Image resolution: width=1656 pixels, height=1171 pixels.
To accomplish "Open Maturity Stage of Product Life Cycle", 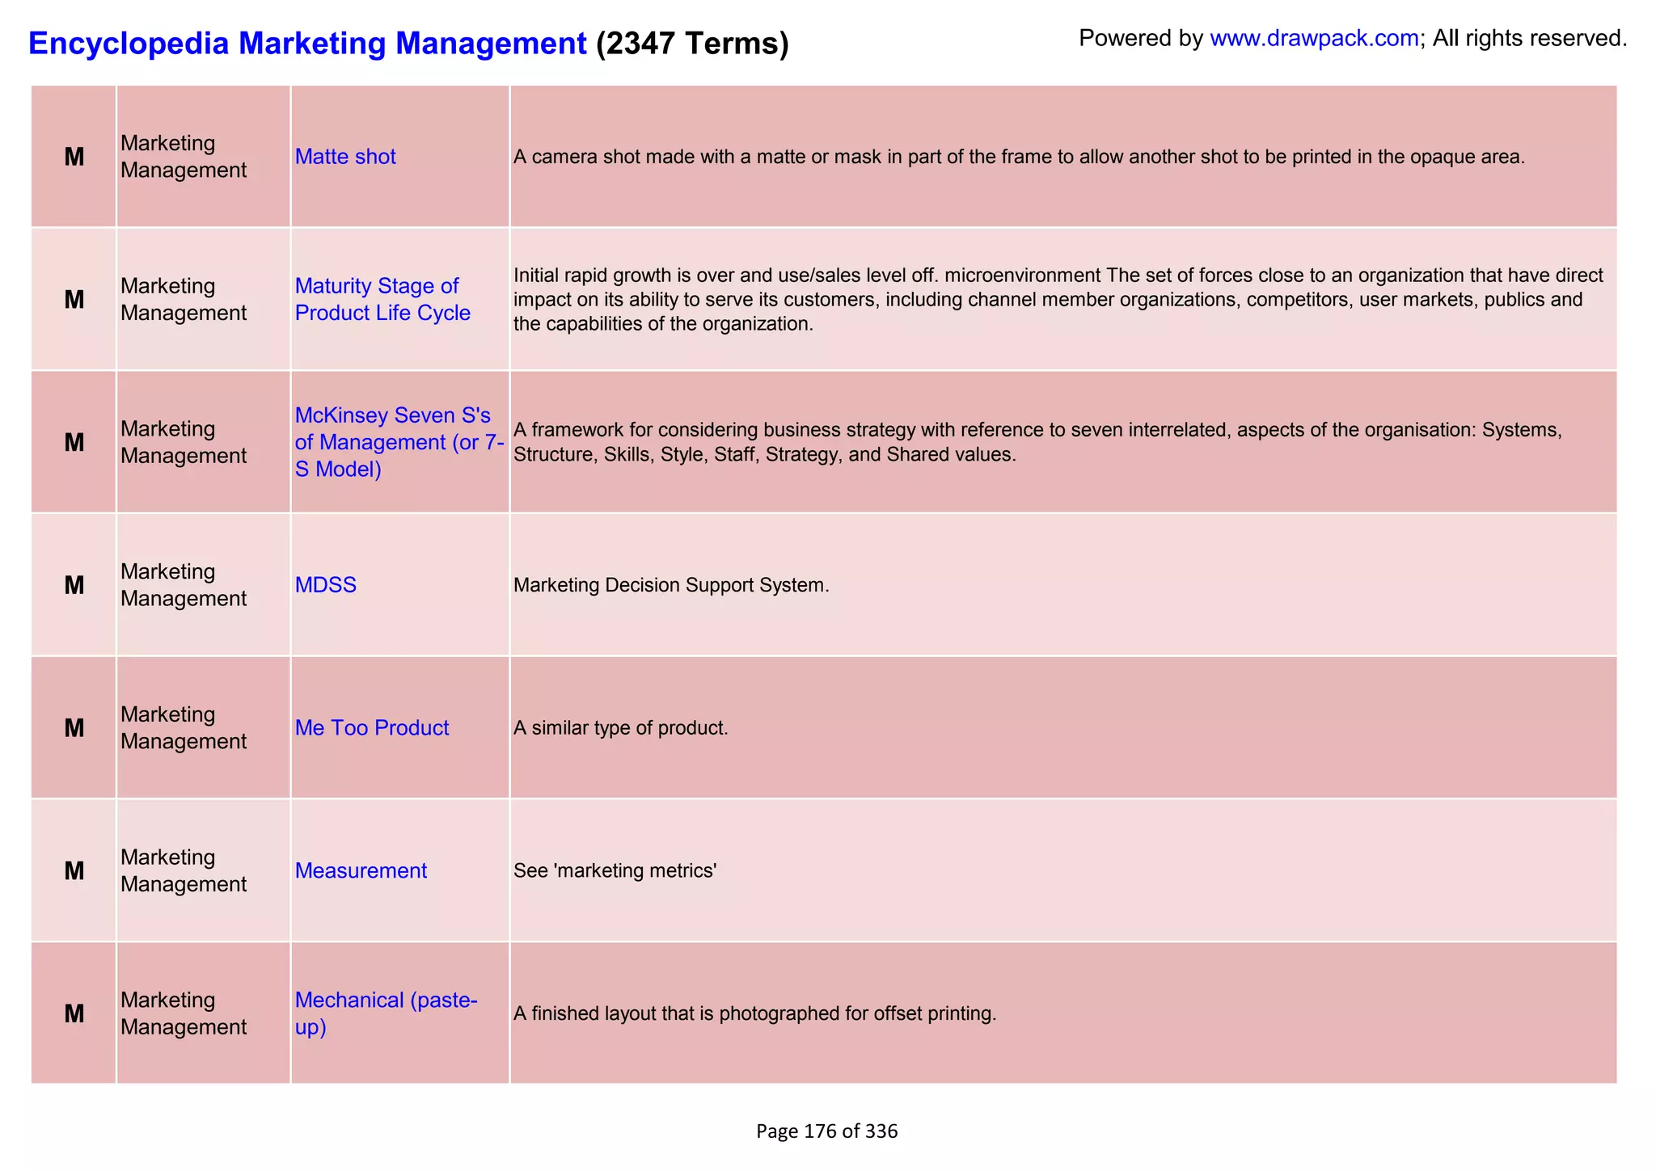I will [x=382, y=299].
